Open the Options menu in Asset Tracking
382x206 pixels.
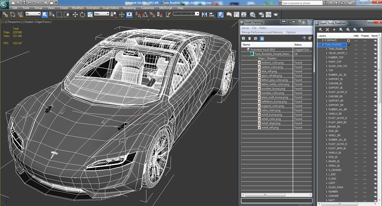pyautogui.click(x=291, y=32)
